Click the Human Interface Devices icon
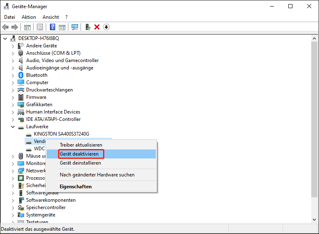 [21, 112]
